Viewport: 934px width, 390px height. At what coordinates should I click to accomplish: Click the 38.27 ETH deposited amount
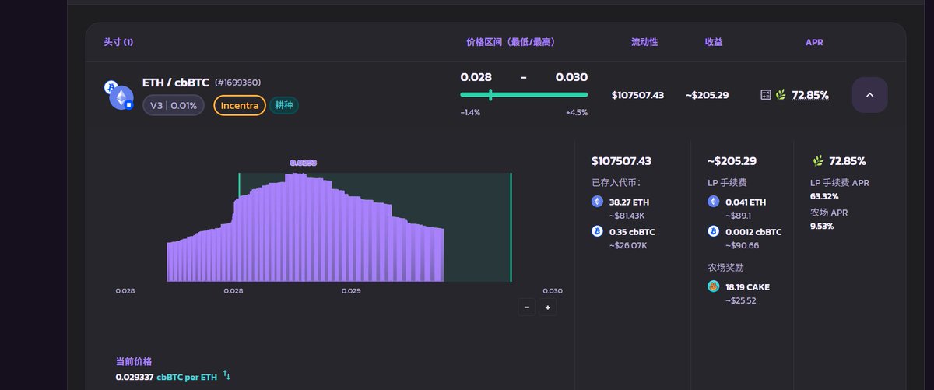tap(629, 202)
